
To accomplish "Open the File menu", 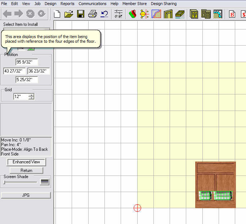I will click(4, 4).
